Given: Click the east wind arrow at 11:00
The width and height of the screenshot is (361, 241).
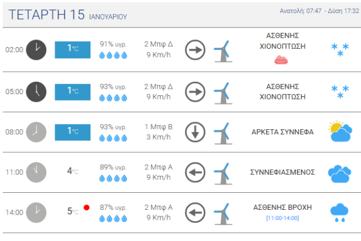Looking at the screenshot, I should [195, 172].
